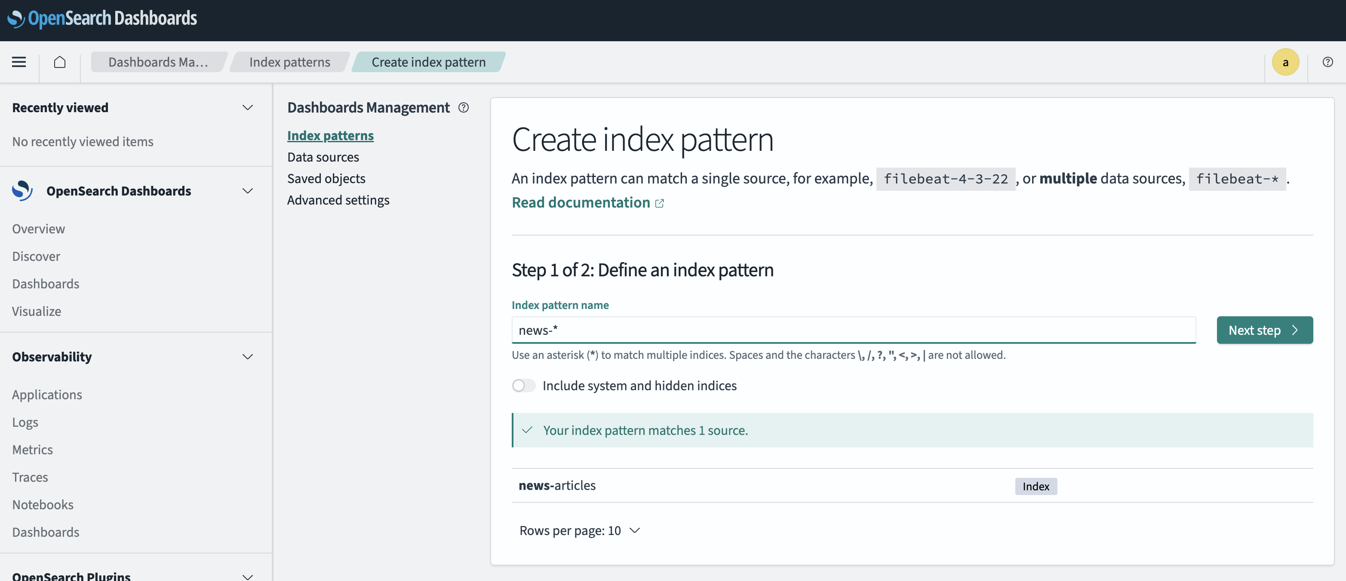1346x581 pixels.
Task: Open the hamburger navigation menu
Action: [19, 62]
